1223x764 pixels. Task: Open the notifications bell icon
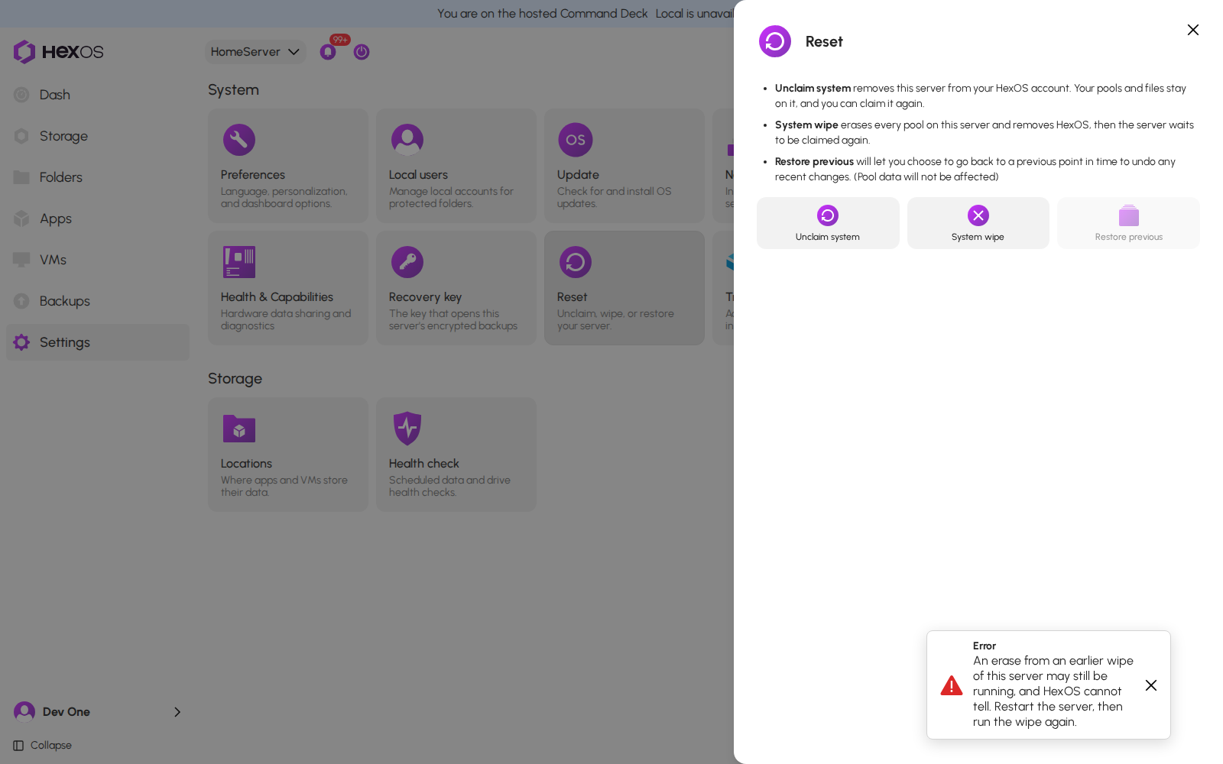click(x=328, y=52)
